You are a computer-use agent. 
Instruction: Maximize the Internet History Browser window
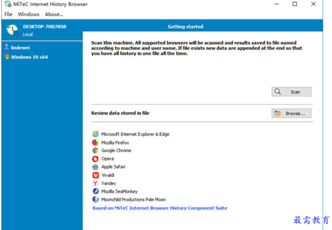click(294, 4)
